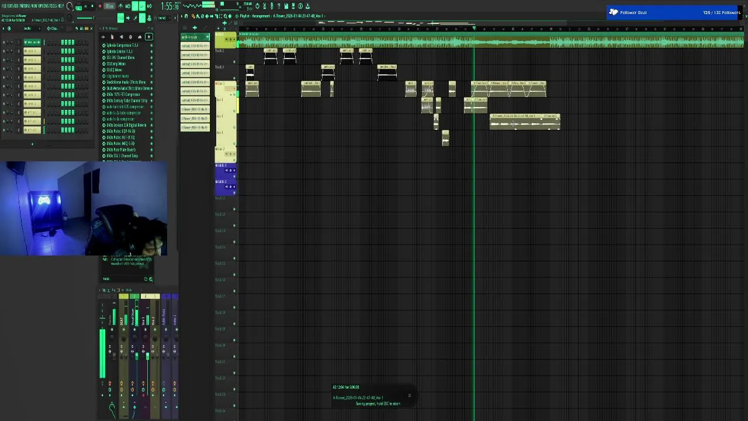Click the playhead marker on the playlist ruler

point(474,28)
